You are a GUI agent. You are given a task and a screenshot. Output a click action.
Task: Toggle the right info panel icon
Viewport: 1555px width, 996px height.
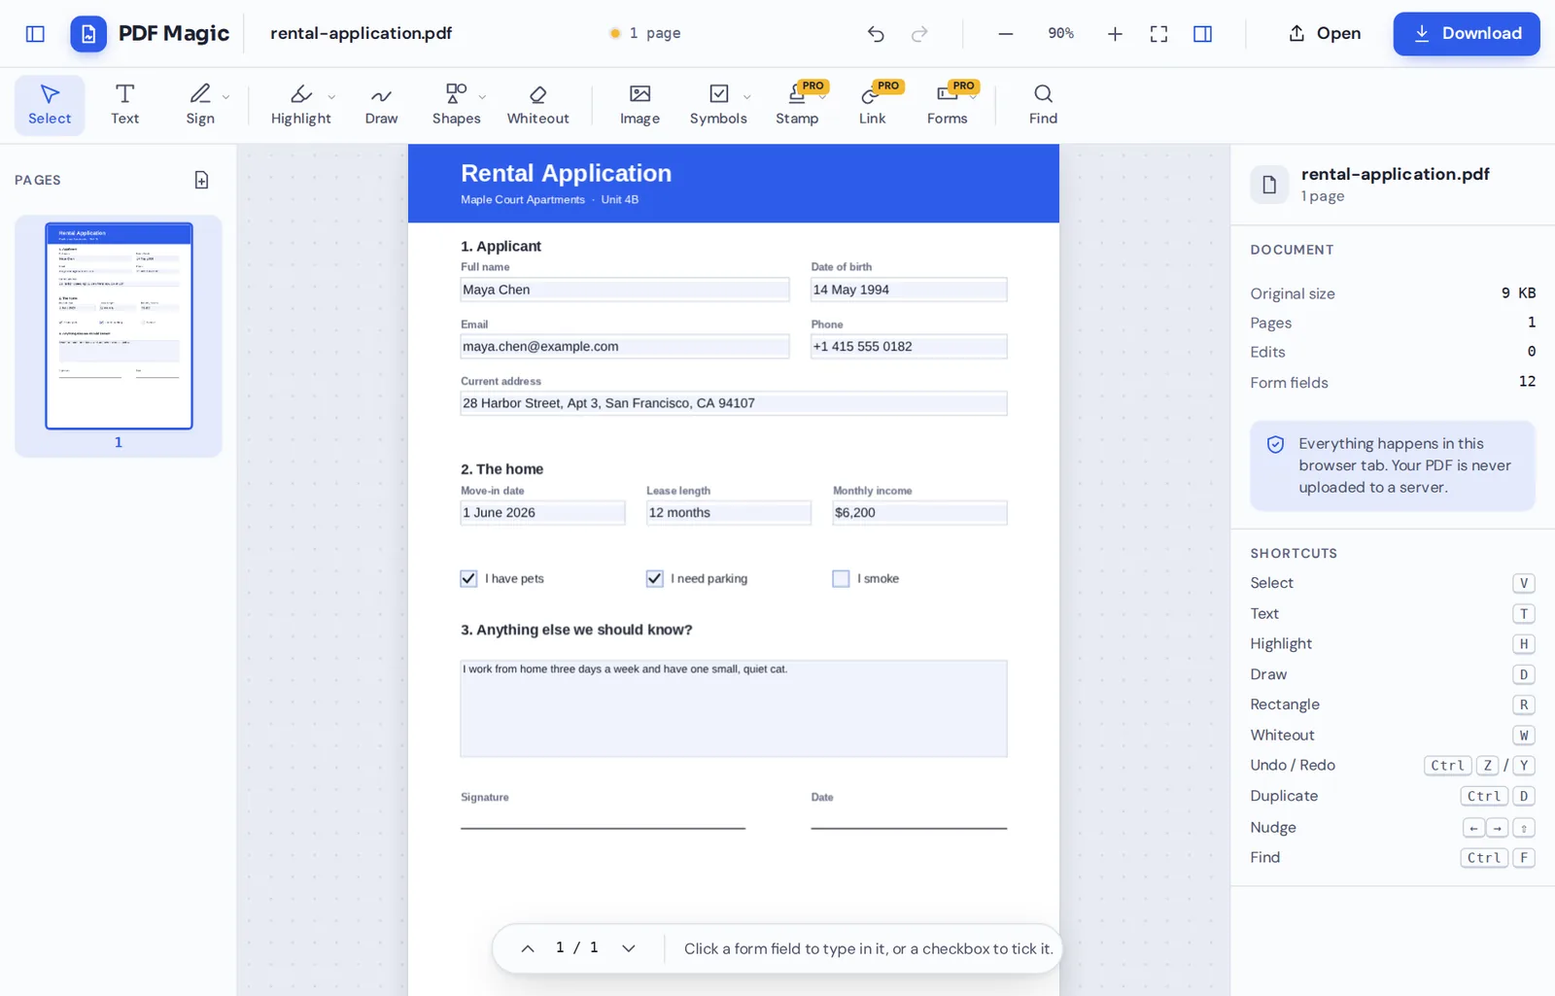1202,34
